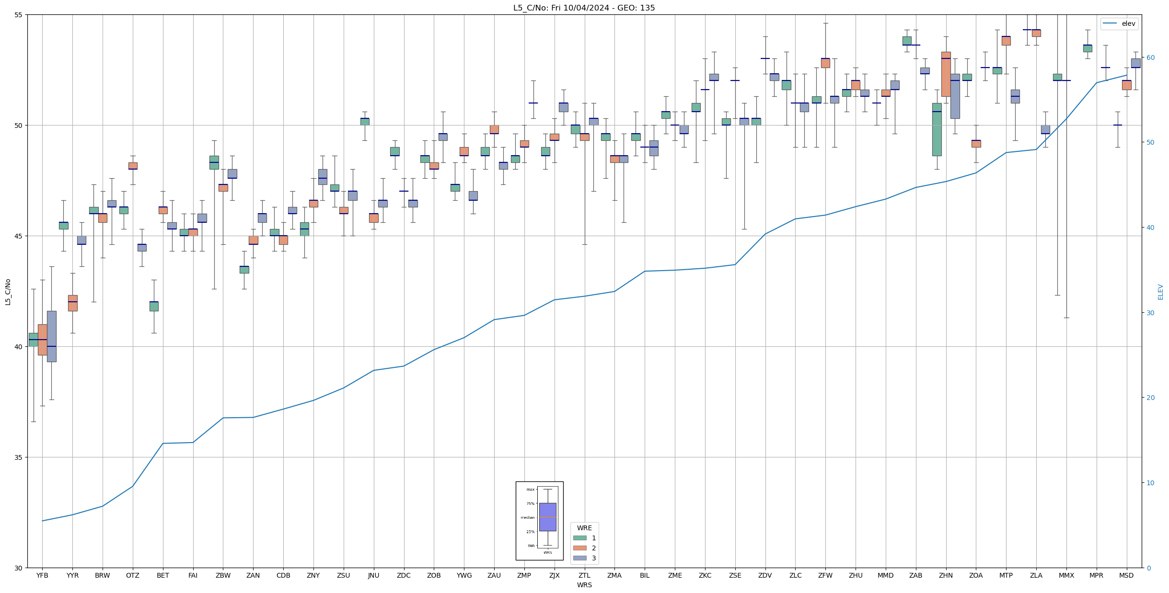1169x593 pixels.
Task: Click the tall orange ZHN box
Action: (x=946, y=74)
